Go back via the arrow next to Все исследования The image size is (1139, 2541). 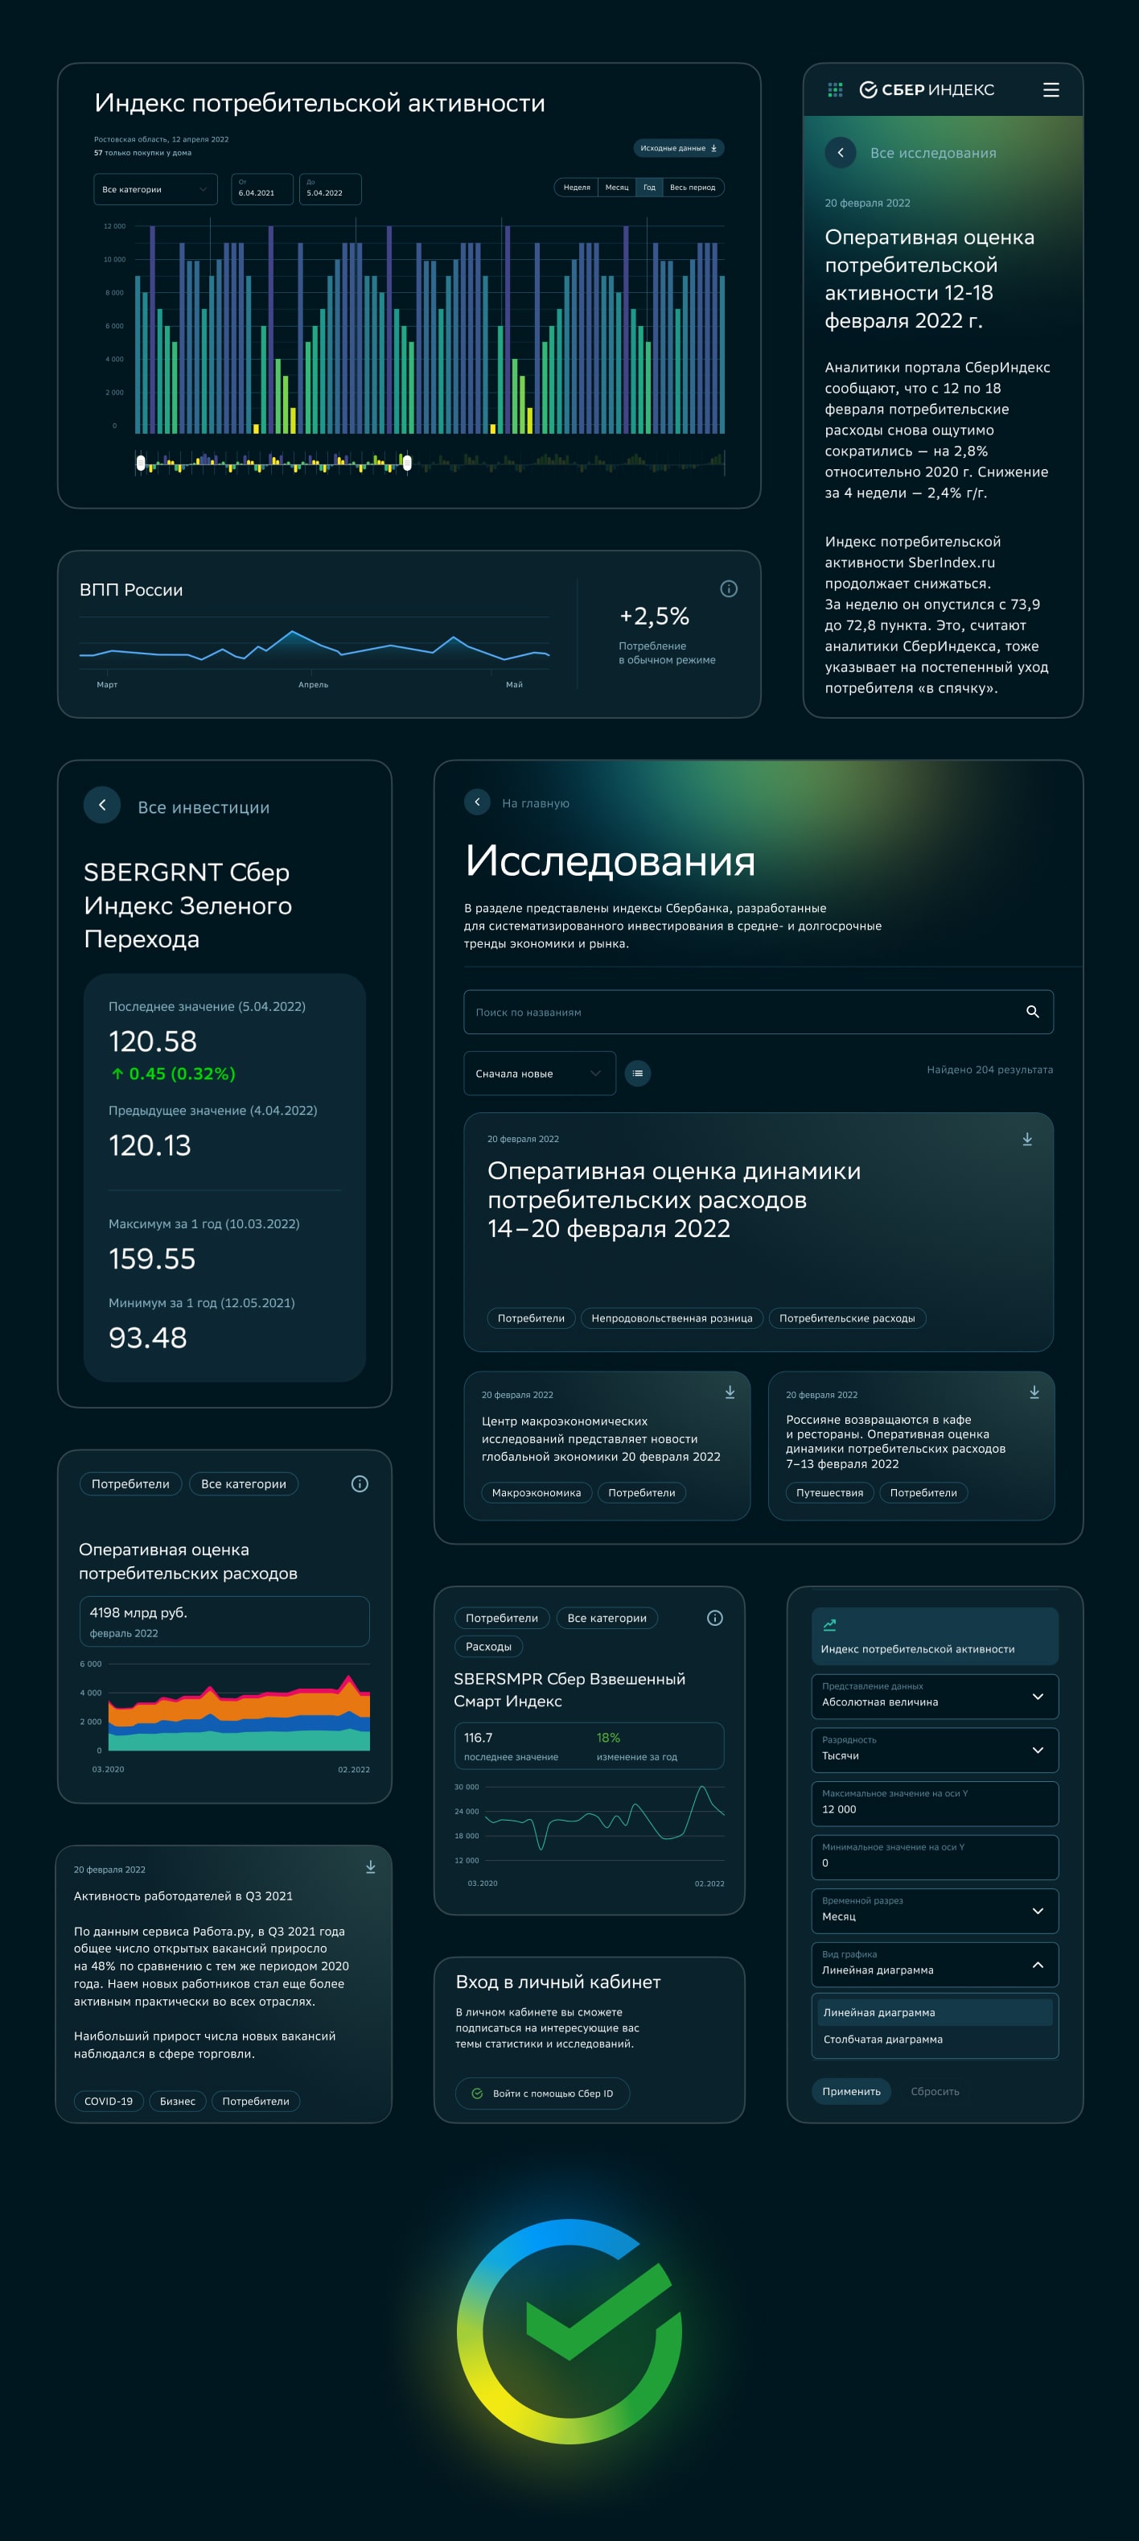(x=841, y=153)
